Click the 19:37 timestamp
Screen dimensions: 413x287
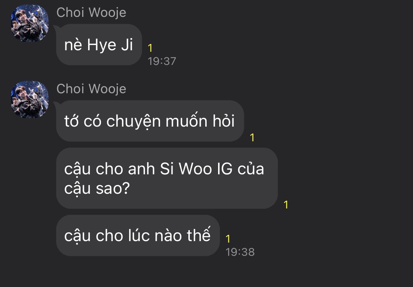[x=162, y=61]
